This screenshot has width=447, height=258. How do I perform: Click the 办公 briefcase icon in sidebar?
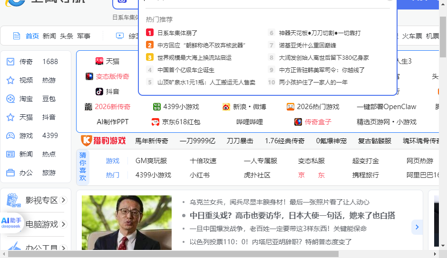point(10,173)
